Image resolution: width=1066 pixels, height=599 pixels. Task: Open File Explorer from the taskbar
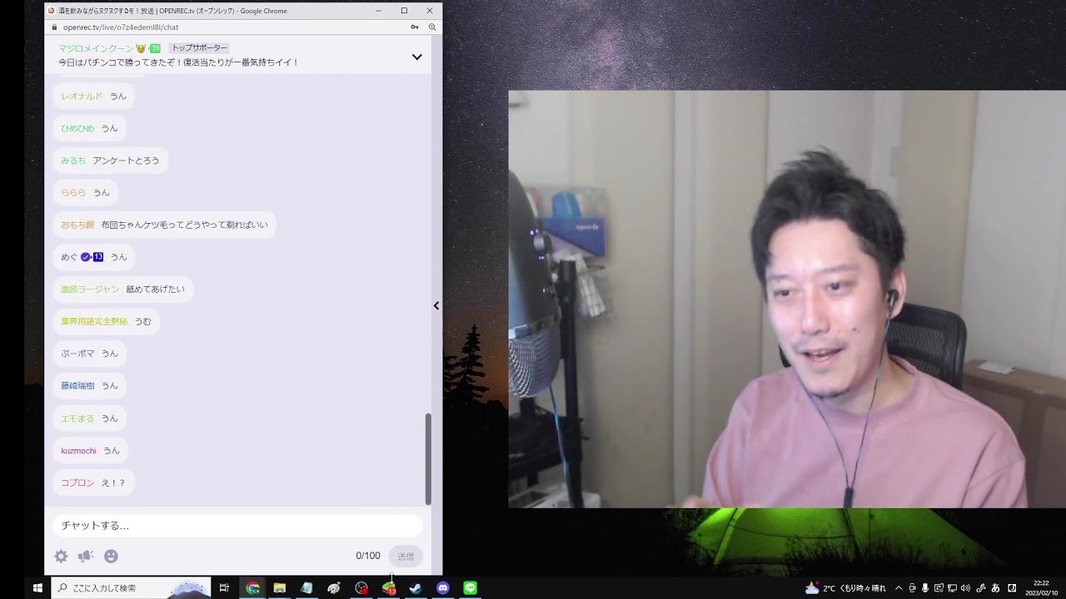pos(280,588)
